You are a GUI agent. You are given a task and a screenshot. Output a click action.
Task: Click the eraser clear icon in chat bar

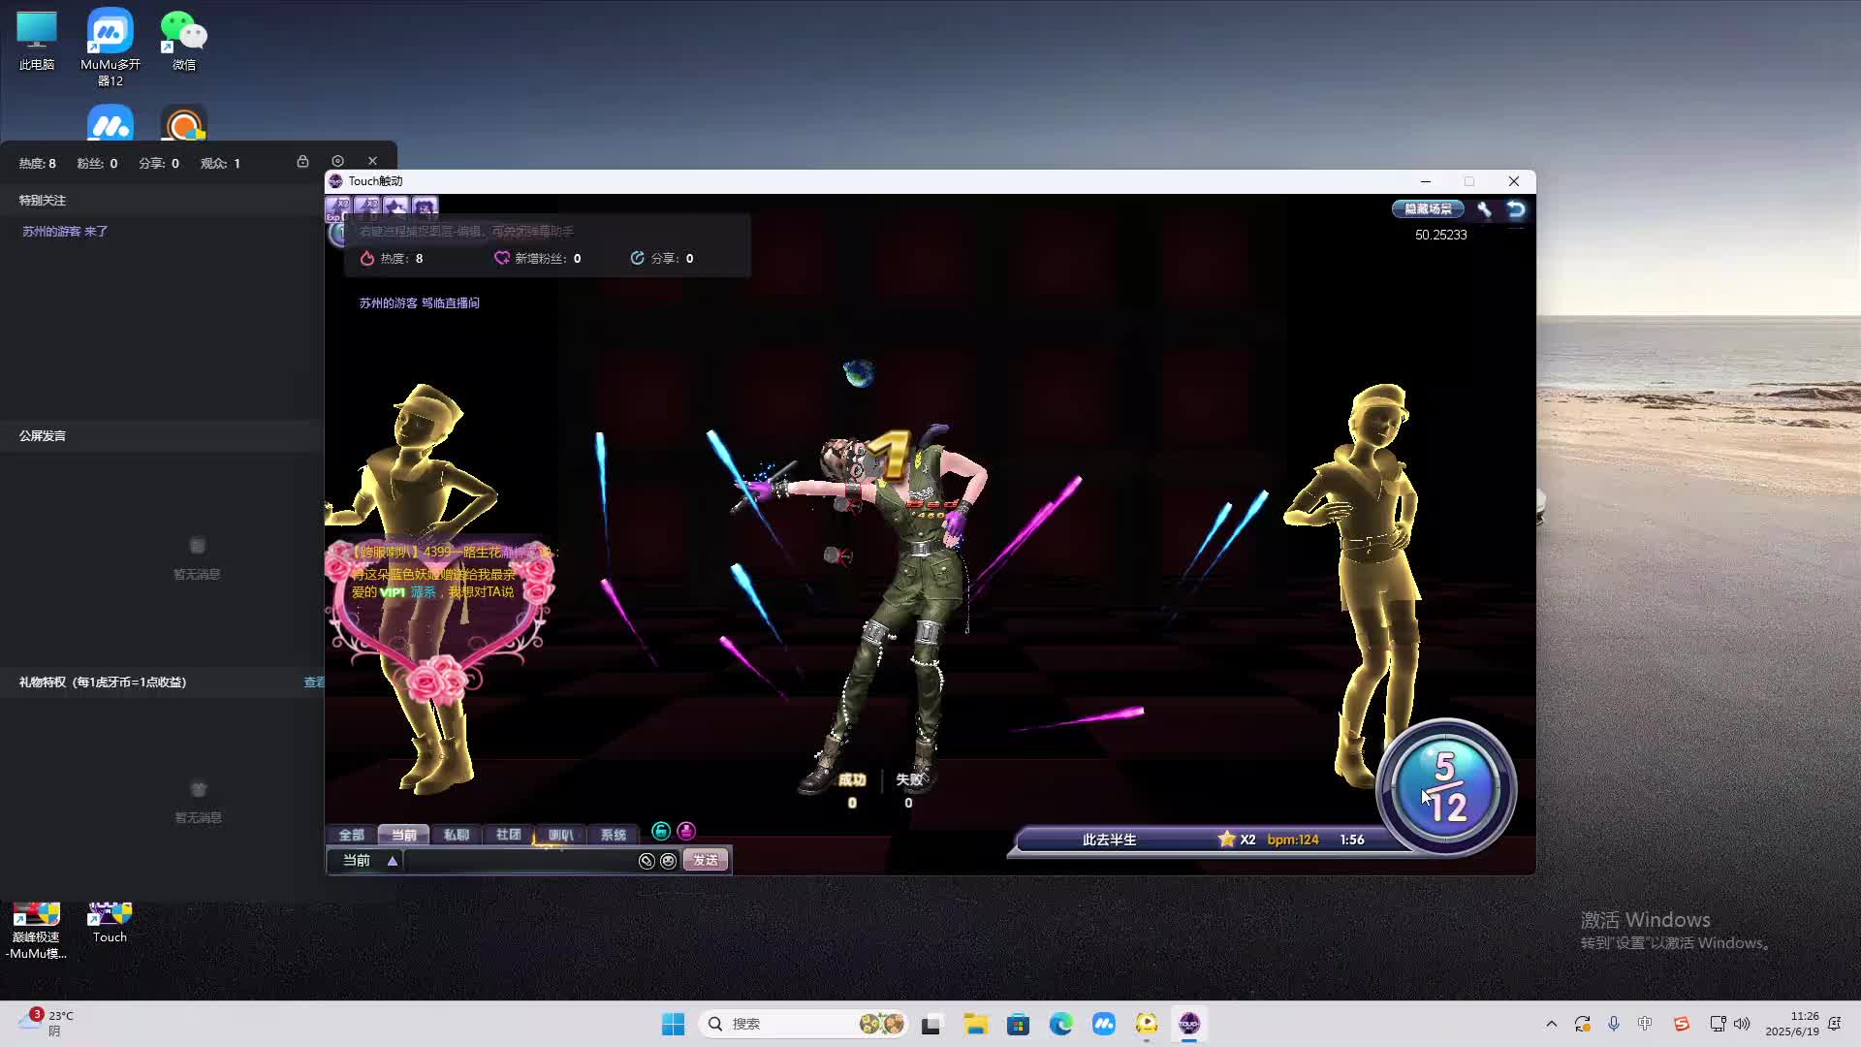(x=647, y=861)
